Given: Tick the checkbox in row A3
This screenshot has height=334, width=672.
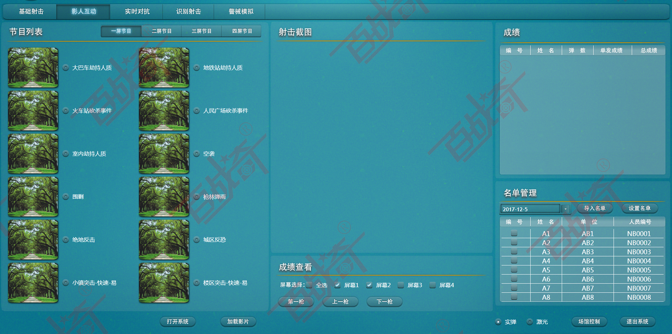Looking at the screenshot, I should coord(514,251).
